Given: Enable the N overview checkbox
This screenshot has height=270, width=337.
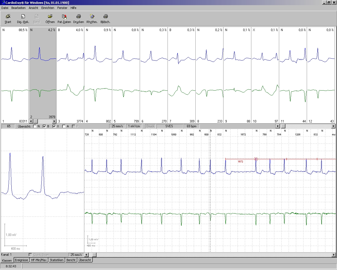Looking at the screenshot, I should click(35, 126).
